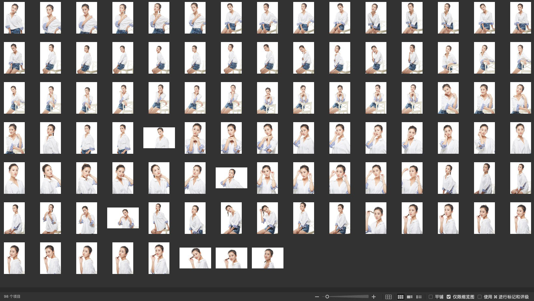Select the first thumbnail in the bottom row
The image size is (534, 301).
(14, 258)
